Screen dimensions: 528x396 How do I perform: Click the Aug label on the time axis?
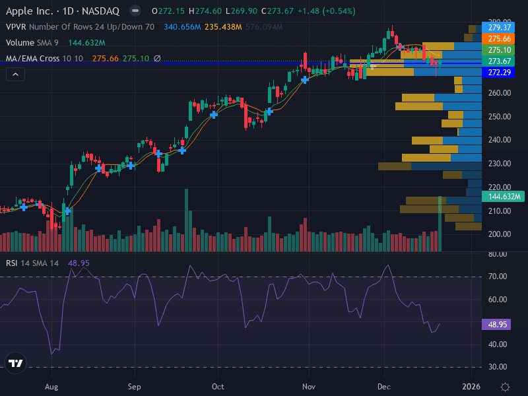[51, 387]
